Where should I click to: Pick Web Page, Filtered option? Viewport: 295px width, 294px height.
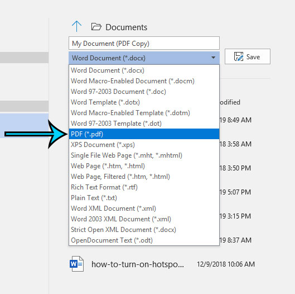tap(144, 177)
